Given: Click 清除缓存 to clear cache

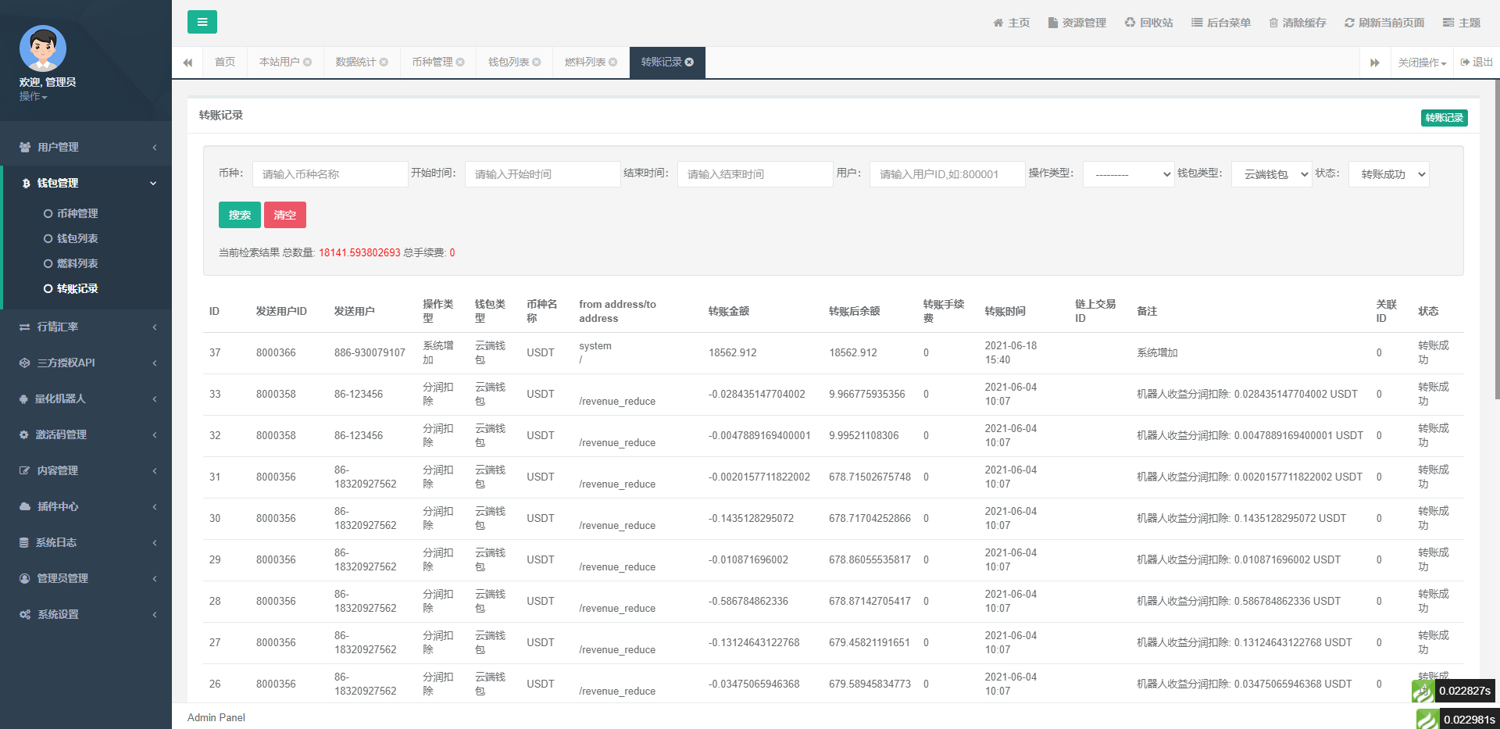Looking at the screenshot, I should (x=1297, y=22).
